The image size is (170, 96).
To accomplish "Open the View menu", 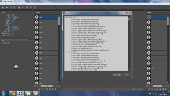I will coord(6,4).
